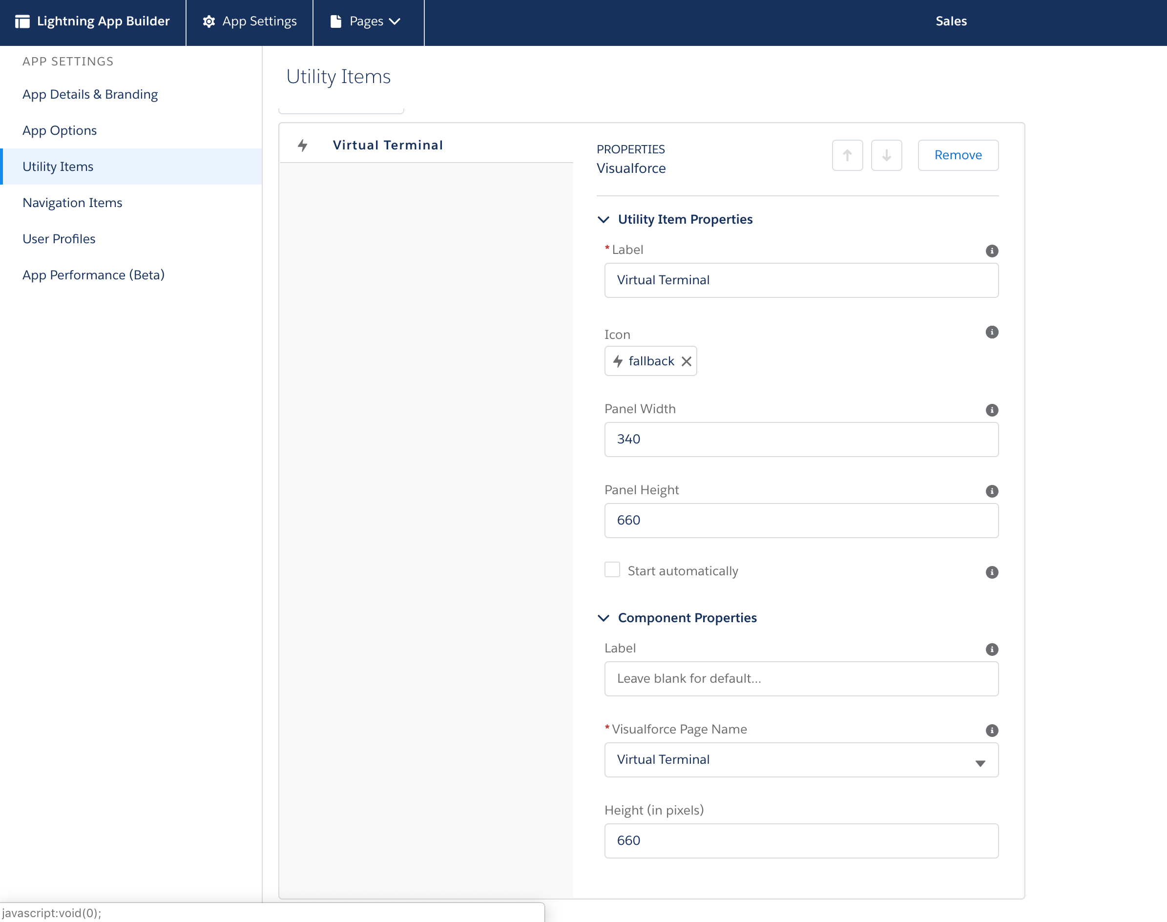The image size is (1167, 922).
Task: Click info icon for Start automatically
Action: point(992,572)
